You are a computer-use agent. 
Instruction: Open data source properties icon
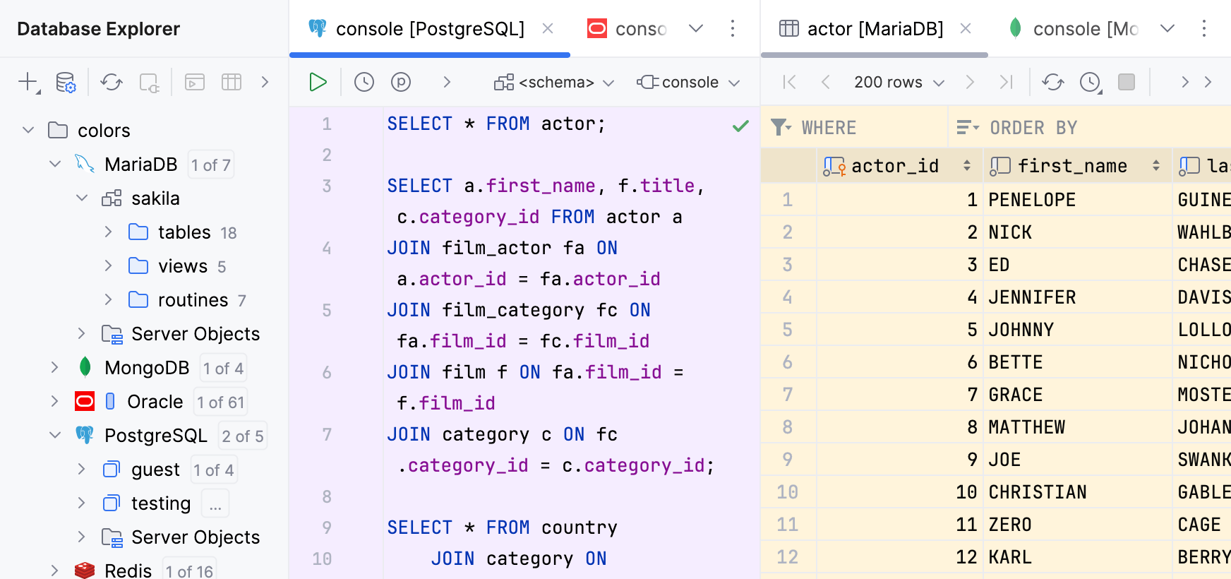point(66,83)
